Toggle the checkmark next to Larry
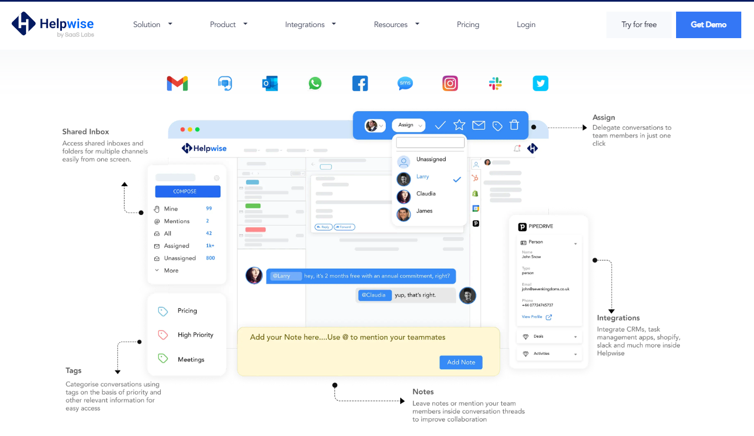The height and width of the screenshot is (436, 754). [457, 179]
